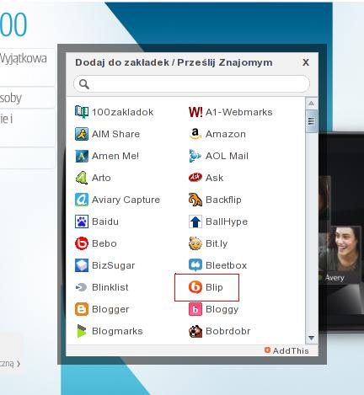Click the 100zakladok icon
This screenshot has width=364, height=395.
click(x=82, y=112)
